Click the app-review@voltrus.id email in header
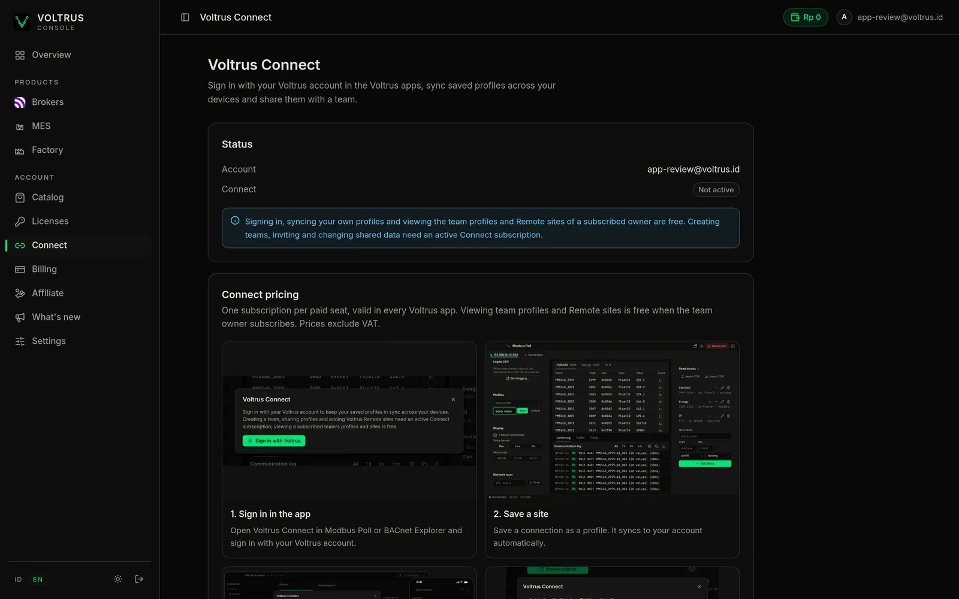 900,17
